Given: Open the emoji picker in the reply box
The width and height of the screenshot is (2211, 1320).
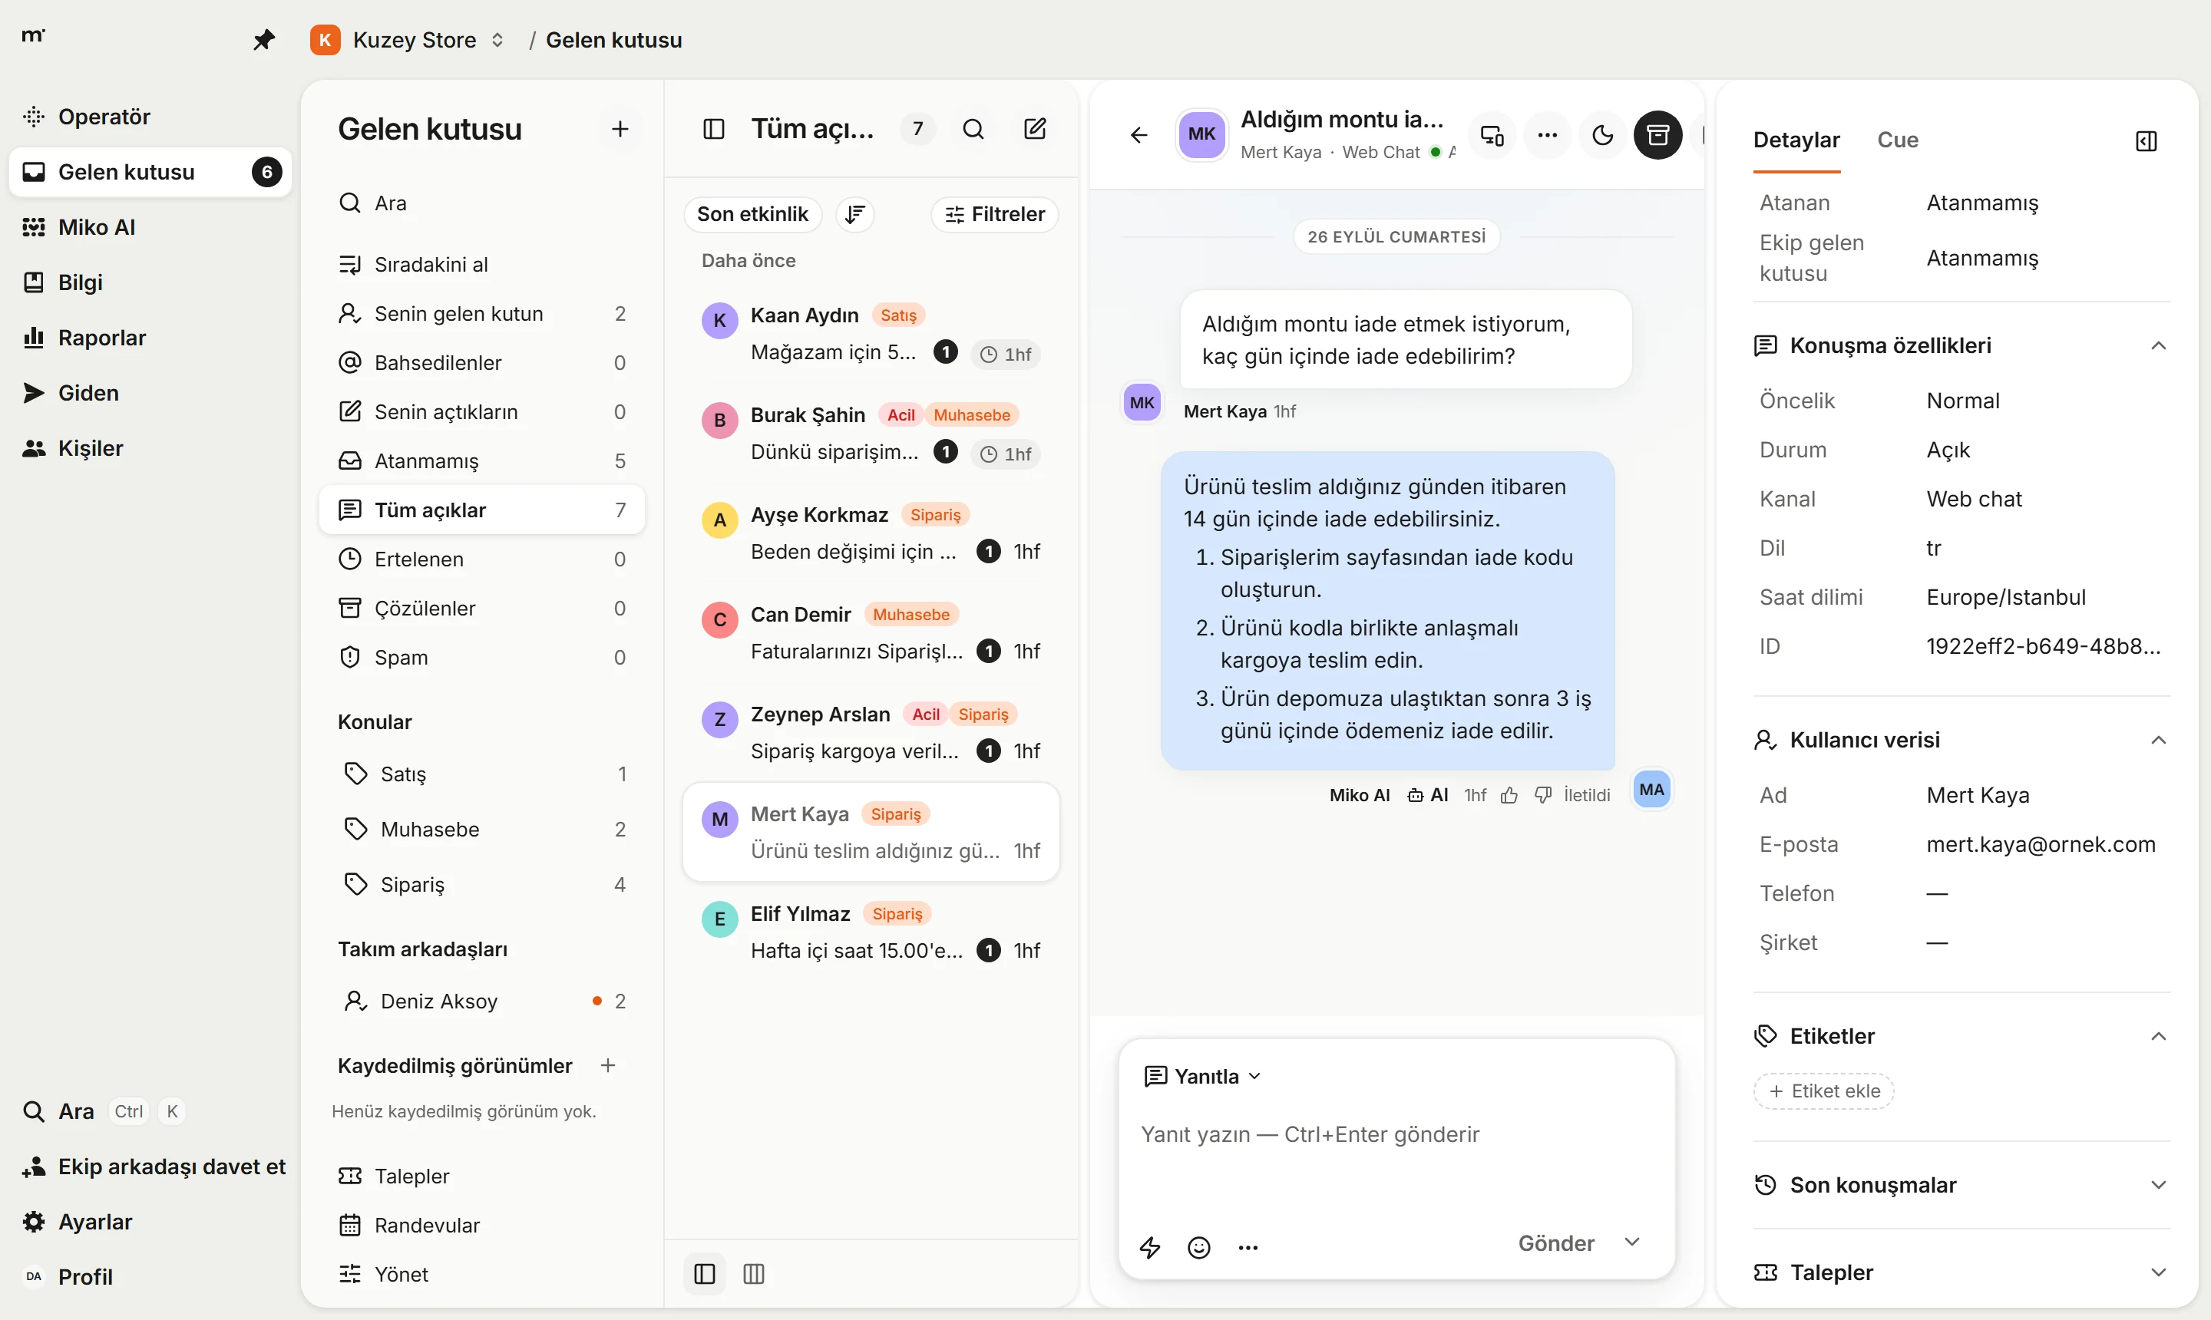Looking at the screenshot, I should point(1199,1247).
